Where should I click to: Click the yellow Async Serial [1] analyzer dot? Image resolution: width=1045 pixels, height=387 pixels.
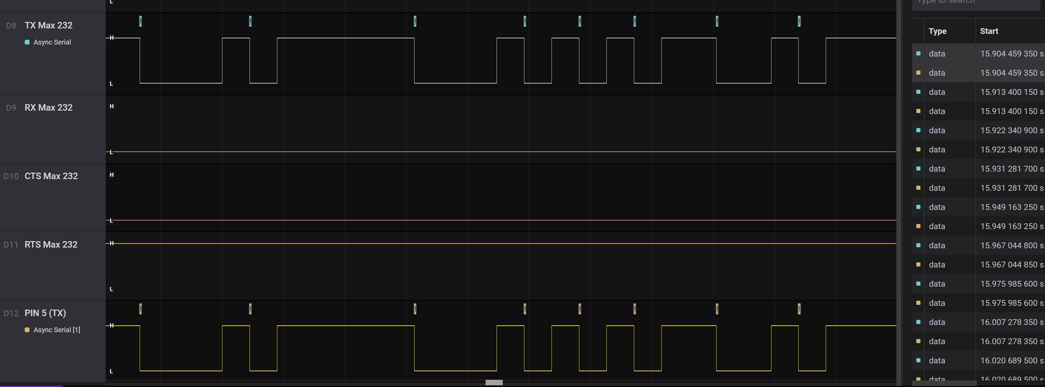27,330
